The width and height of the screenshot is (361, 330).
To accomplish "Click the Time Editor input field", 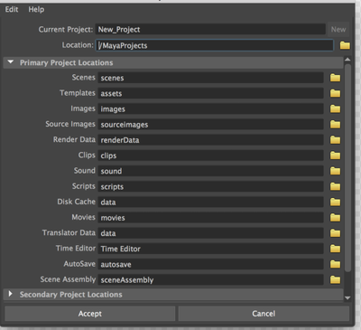I will pyautogui.click(x=210, y=249).
